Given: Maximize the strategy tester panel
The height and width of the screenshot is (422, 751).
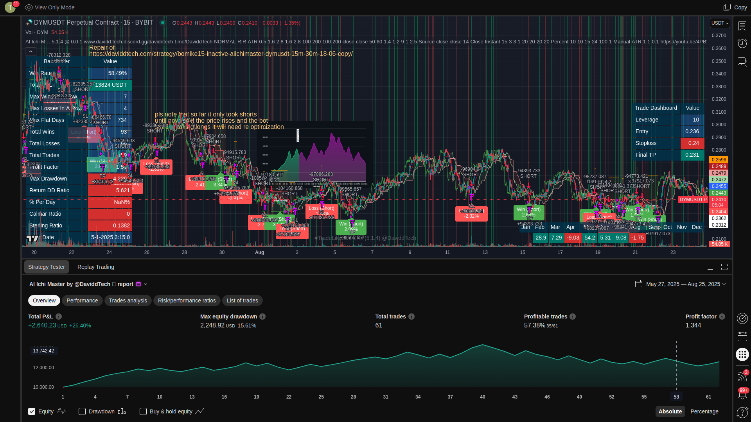Looking at the screenshot, I should click(724, 267).
